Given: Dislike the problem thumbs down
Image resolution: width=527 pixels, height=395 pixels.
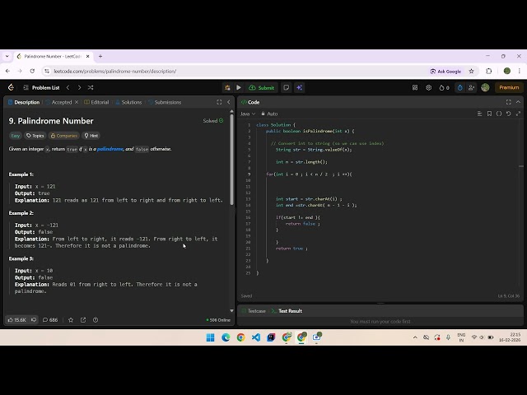Looking at the screenshot, I should [x=34, y=320].
